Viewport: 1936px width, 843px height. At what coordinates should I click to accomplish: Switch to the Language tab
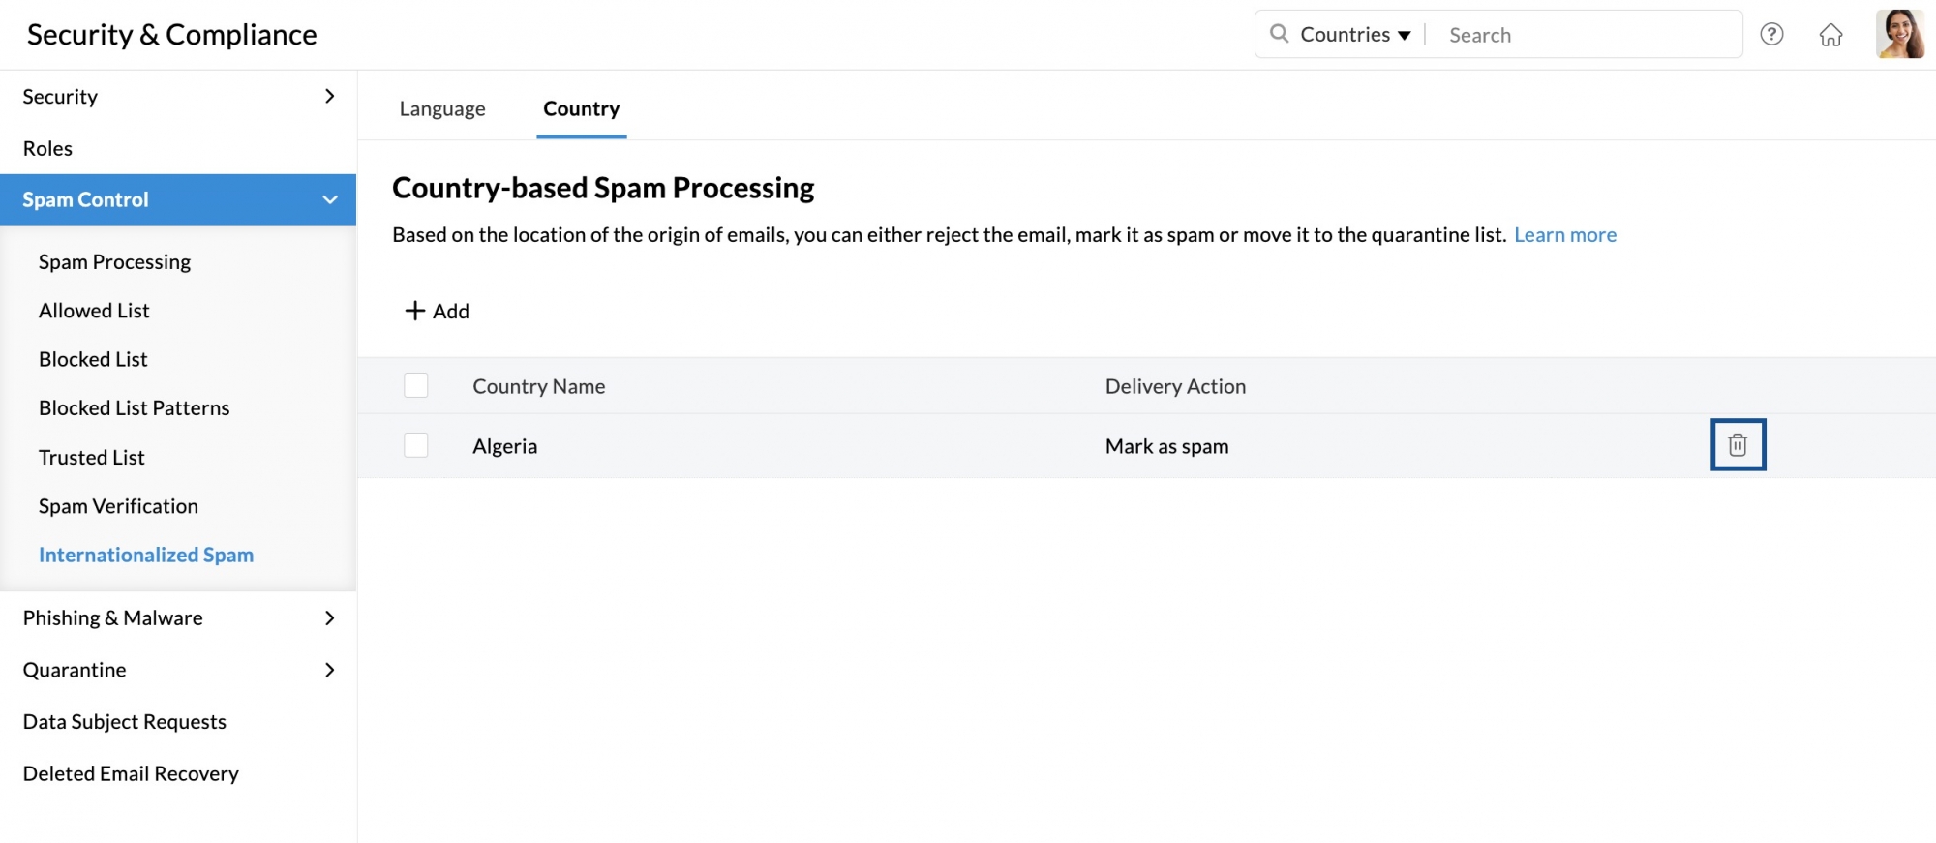click(442, 108)
